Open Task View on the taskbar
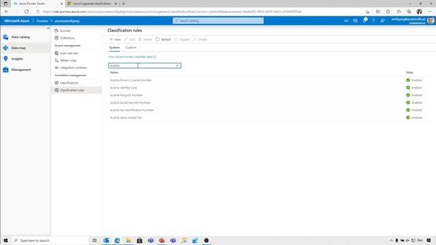The width and height of the screenshot is (436, 245). pyautogui.click(x=95, y=240)
